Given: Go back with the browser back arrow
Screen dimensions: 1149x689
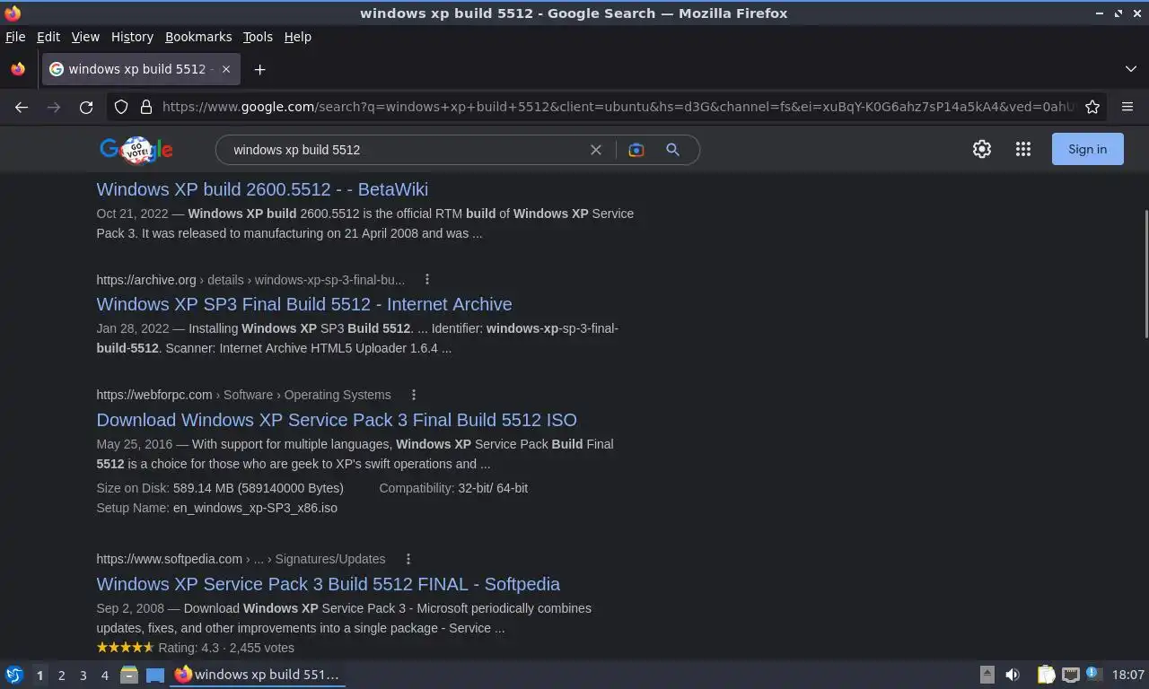Looking at the screenshot, I should click(22, 107).
